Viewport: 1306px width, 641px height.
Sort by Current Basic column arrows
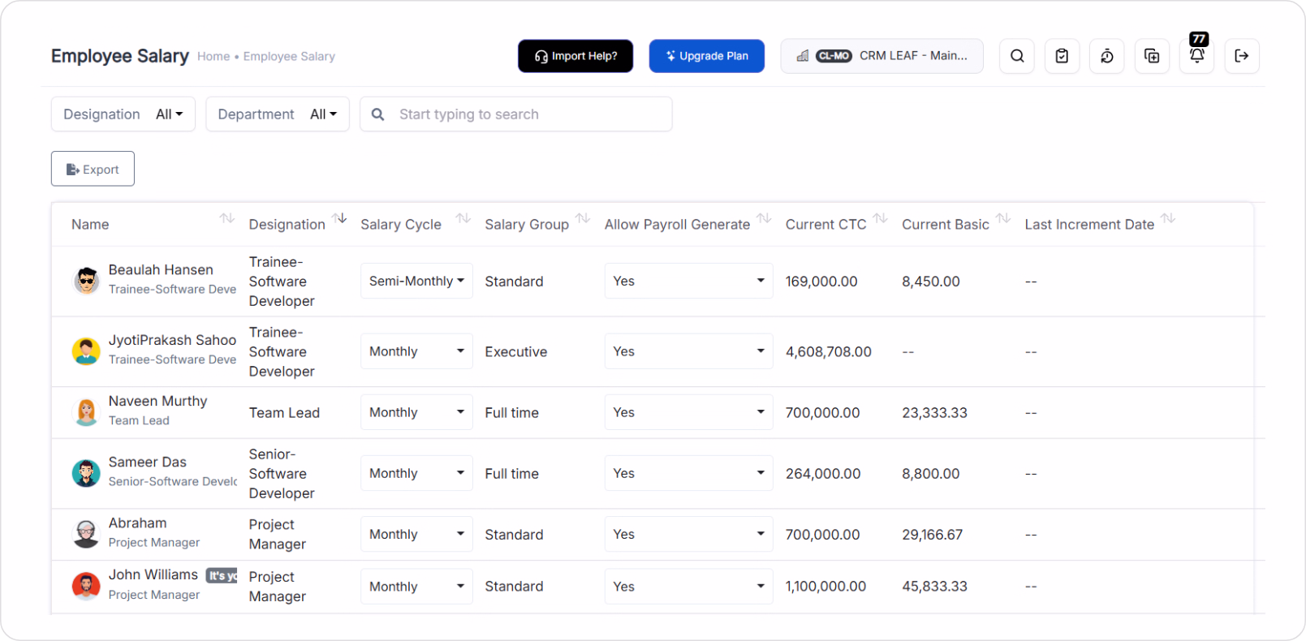tap(1003, 218)
